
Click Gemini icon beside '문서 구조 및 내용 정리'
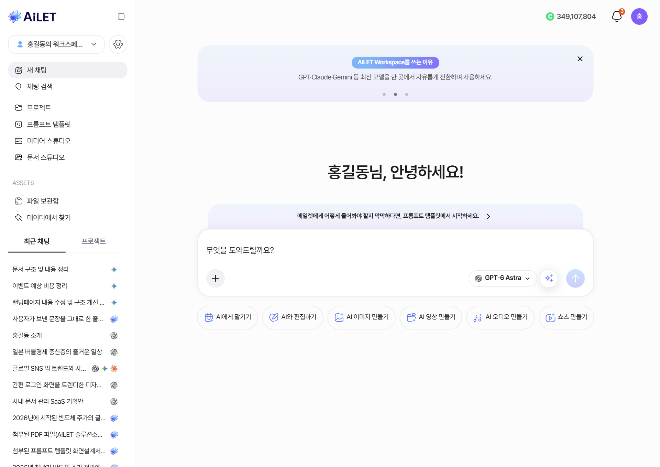click(114, 270)
